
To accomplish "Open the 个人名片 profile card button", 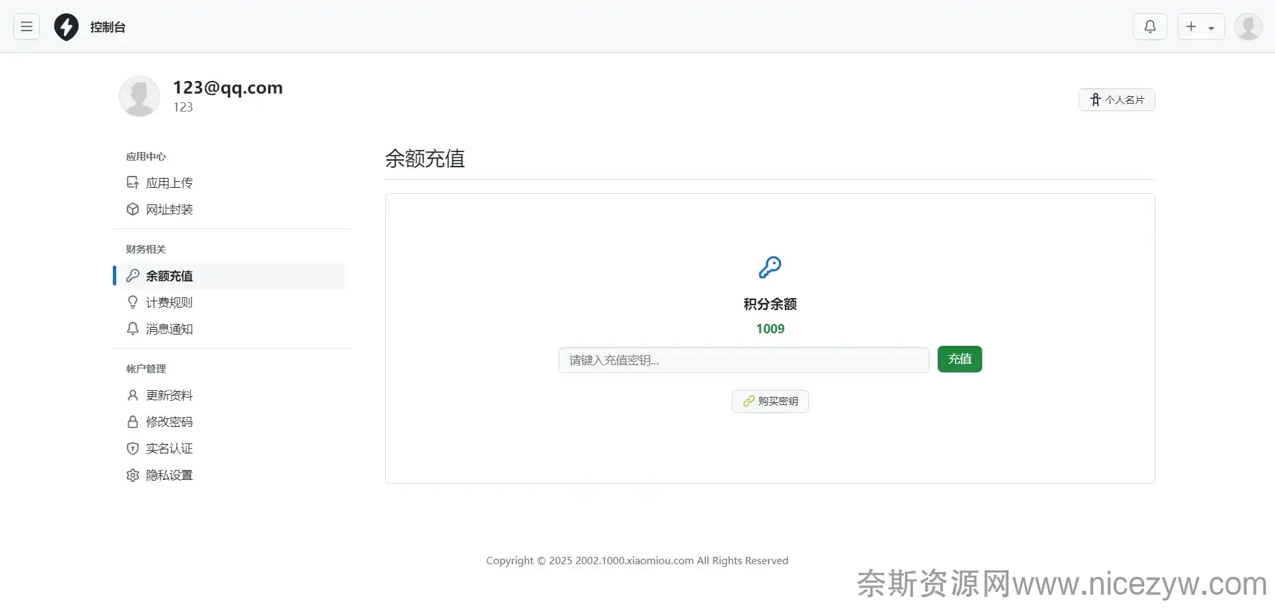I will [x=1116, y=100].
